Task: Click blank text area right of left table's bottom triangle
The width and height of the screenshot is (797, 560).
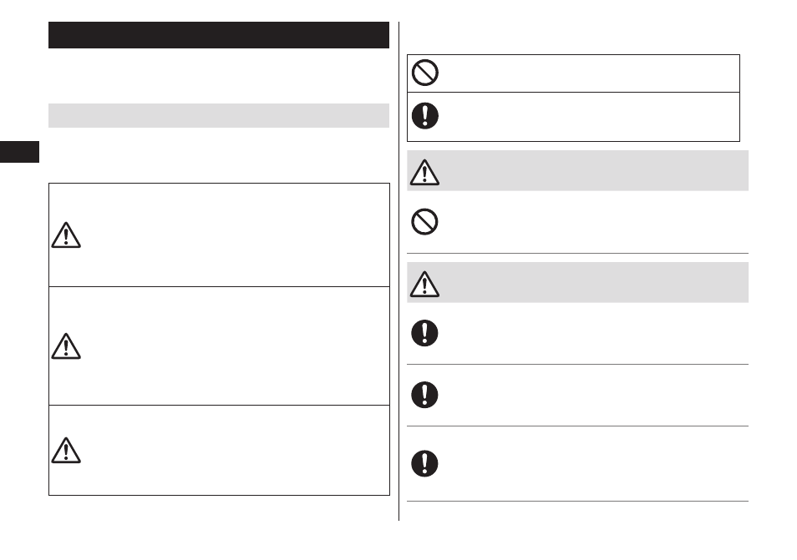Action: pos(236,451)
